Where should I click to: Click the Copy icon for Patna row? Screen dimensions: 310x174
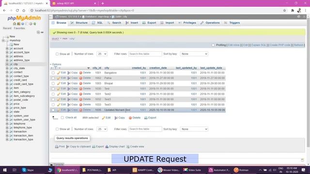[69, 78]
